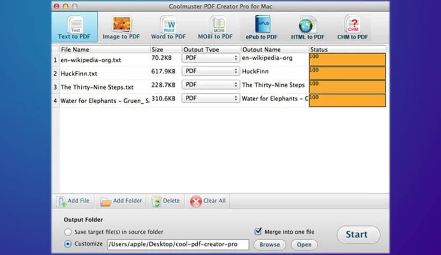
Task: Click the 228.7KB size cell
Action: click(164, 85)
